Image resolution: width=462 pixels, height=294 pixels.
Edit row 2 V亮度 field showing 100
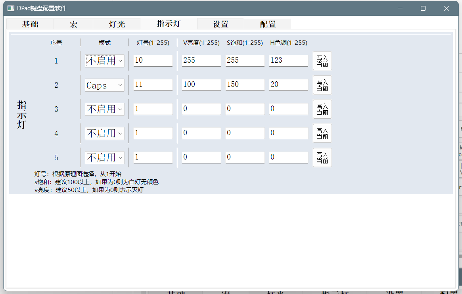click(201, 85)
